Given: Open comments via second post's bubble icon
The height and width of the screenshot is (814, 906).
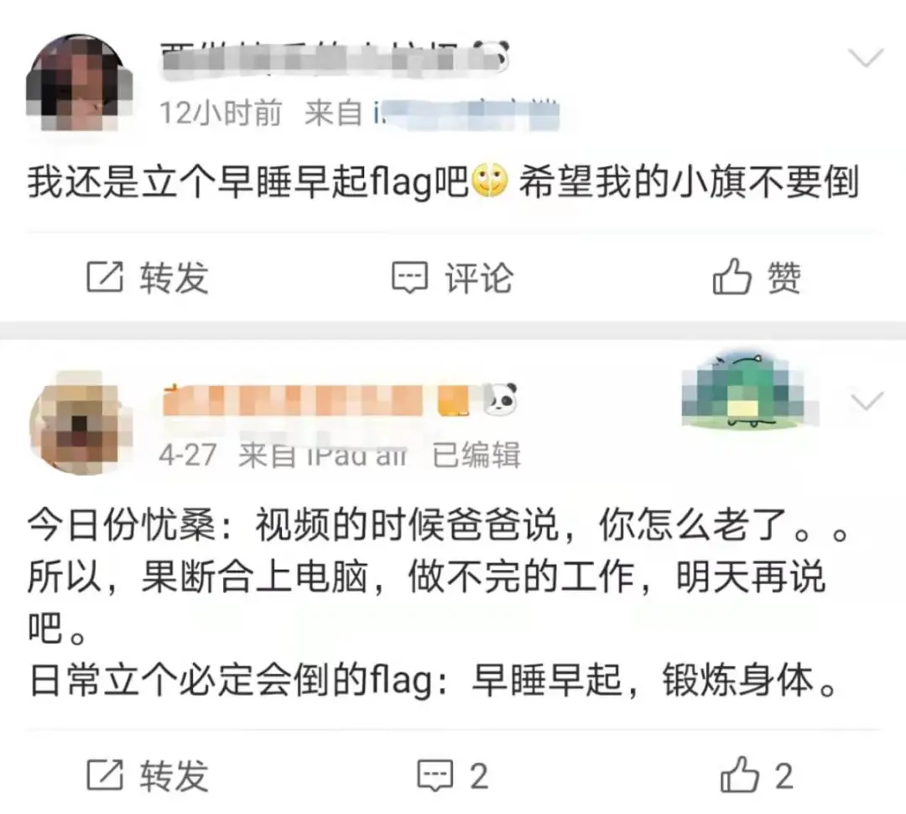Looking at the screenshot, I should [435, 775].
